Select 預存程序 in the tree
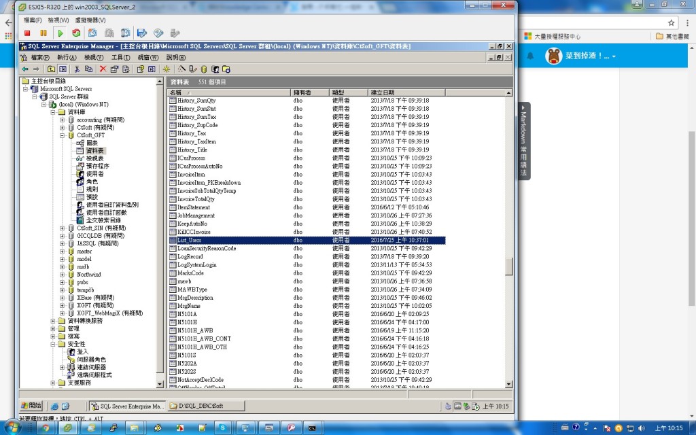The height and width of the screenshot is (435, 696). pyautogui.click(x=98, y=166)
